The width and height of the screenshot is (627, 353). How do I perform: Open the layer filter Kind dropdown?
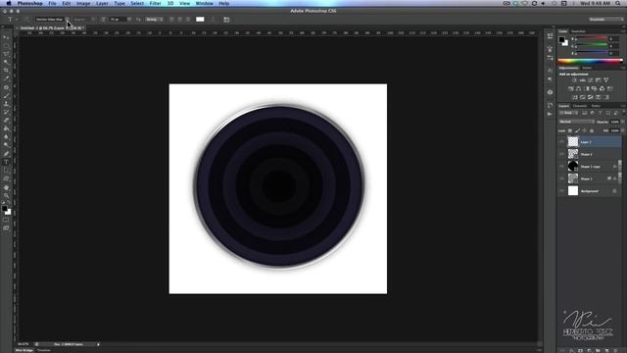pos(568,114)
